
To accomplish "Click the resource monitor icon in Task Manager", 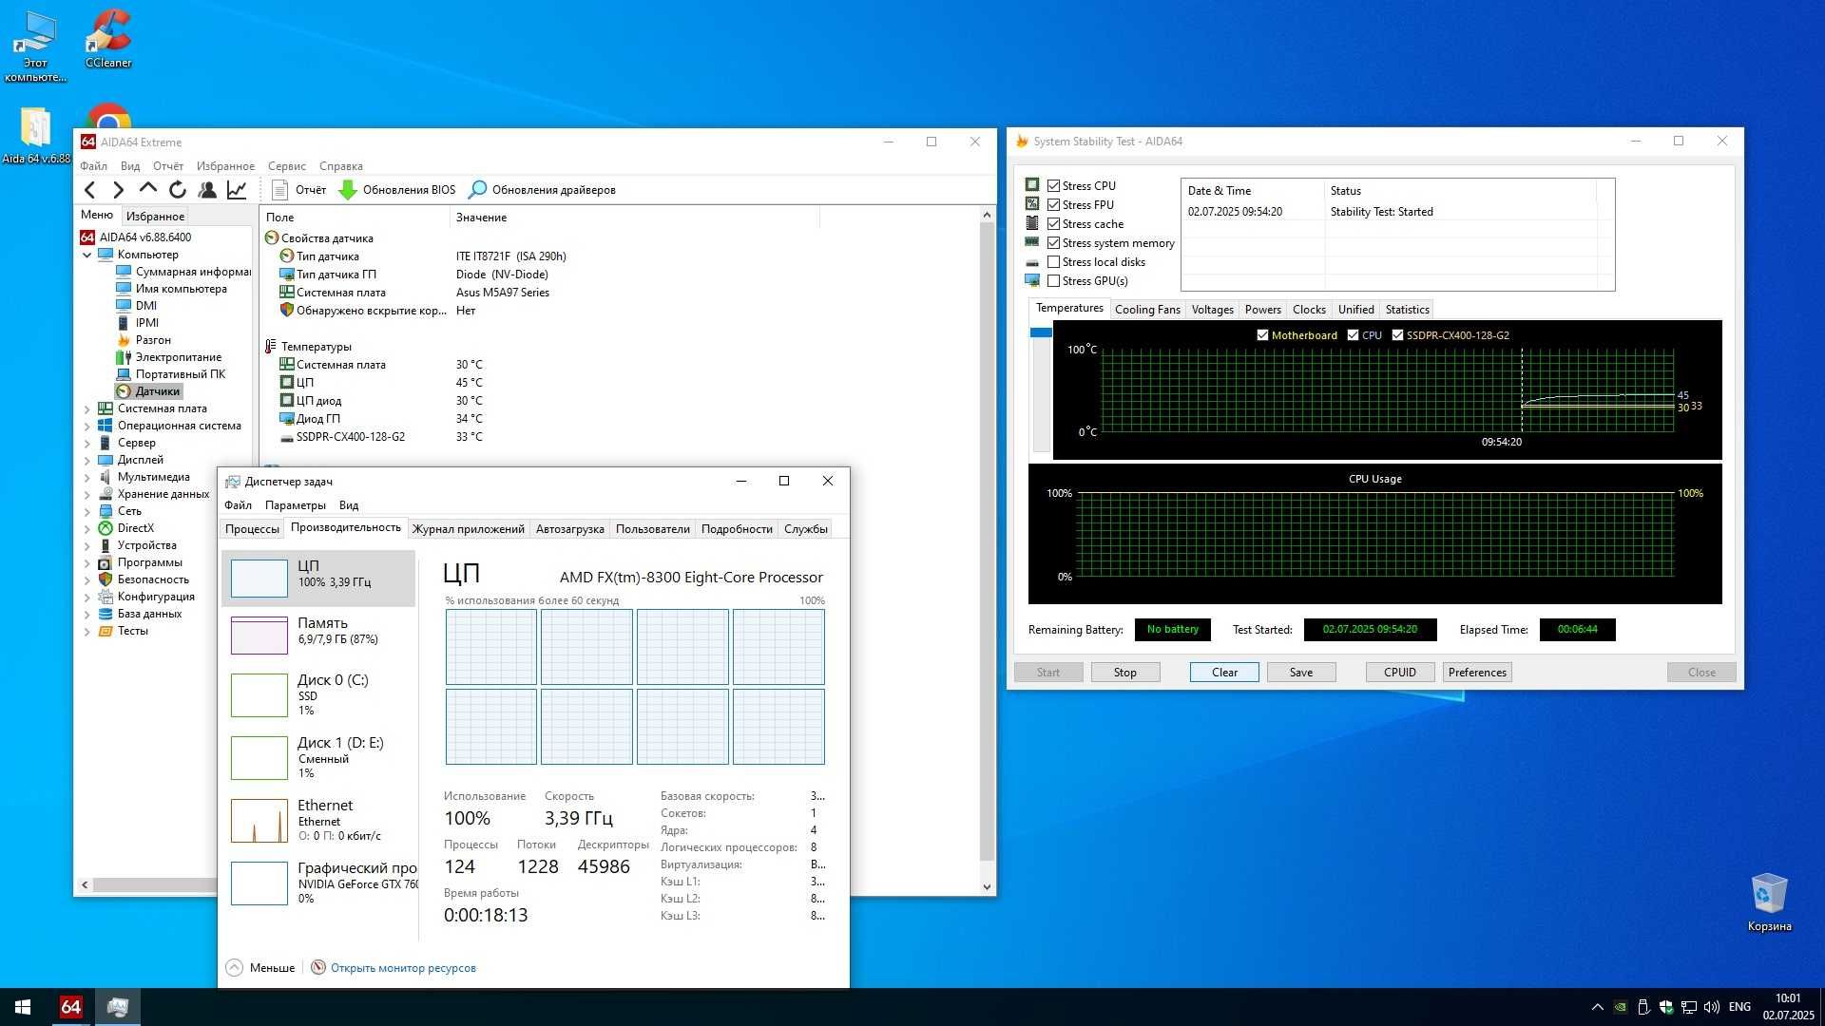I will pos(318,967).
